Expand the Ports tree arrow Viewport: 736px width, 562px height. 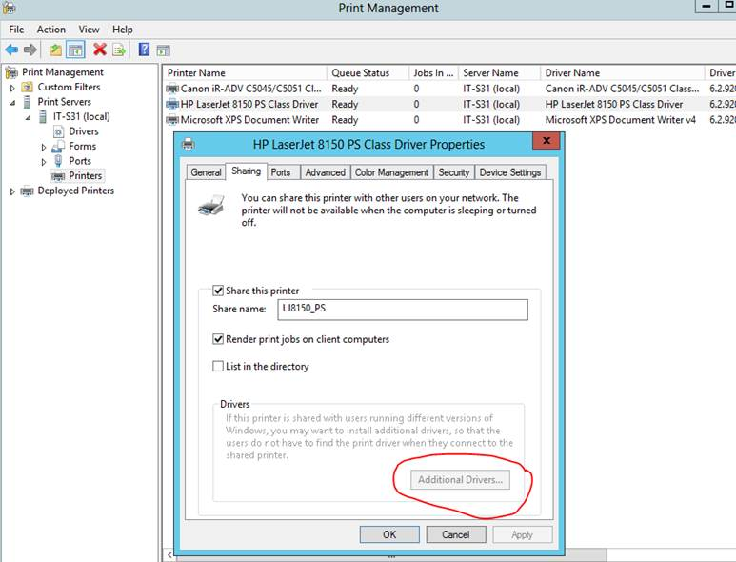point(44,162)
